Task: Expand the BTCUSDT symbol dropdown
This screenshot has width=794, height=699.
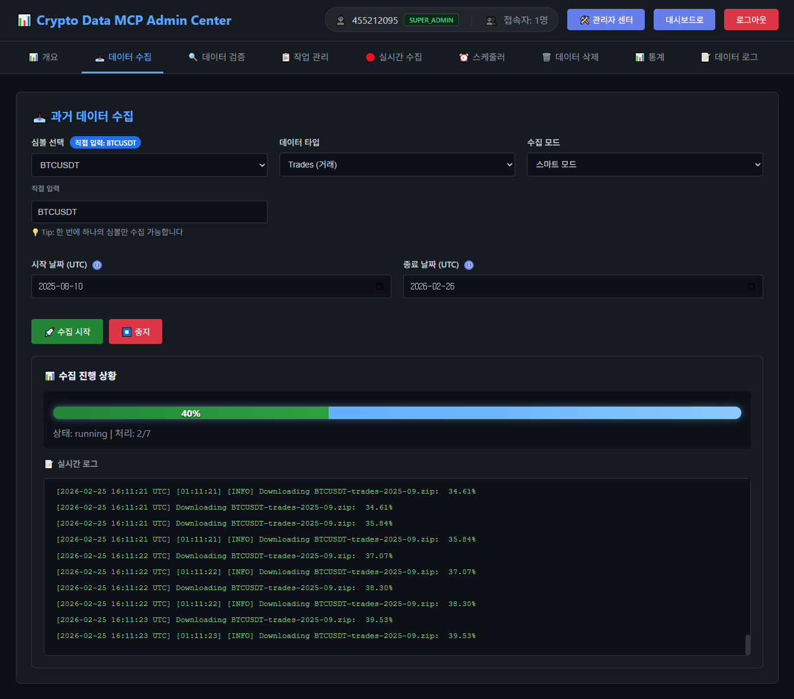Action: click(149, 165)
